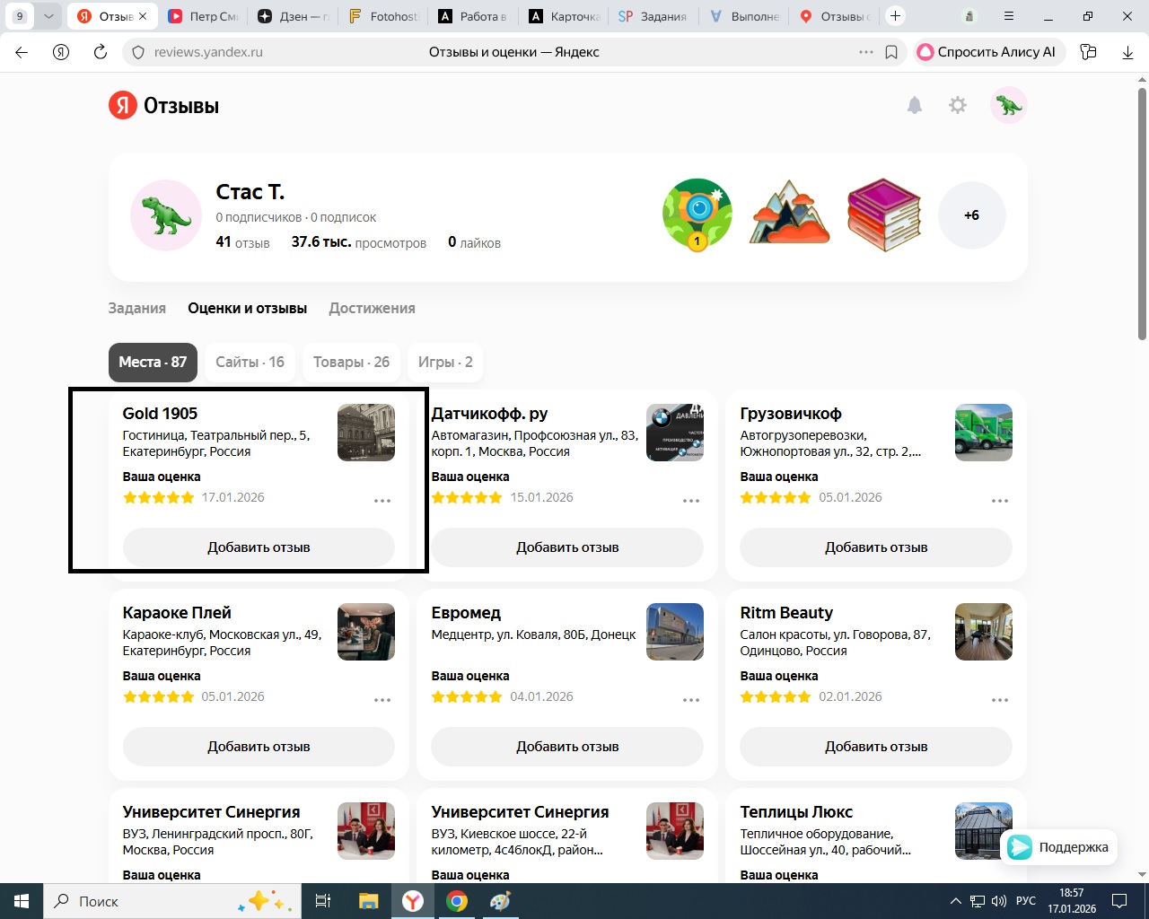Open Yandex Browser from the taskbar
Viewport: 1149px width, 919px height.
(x=413, y=901)
